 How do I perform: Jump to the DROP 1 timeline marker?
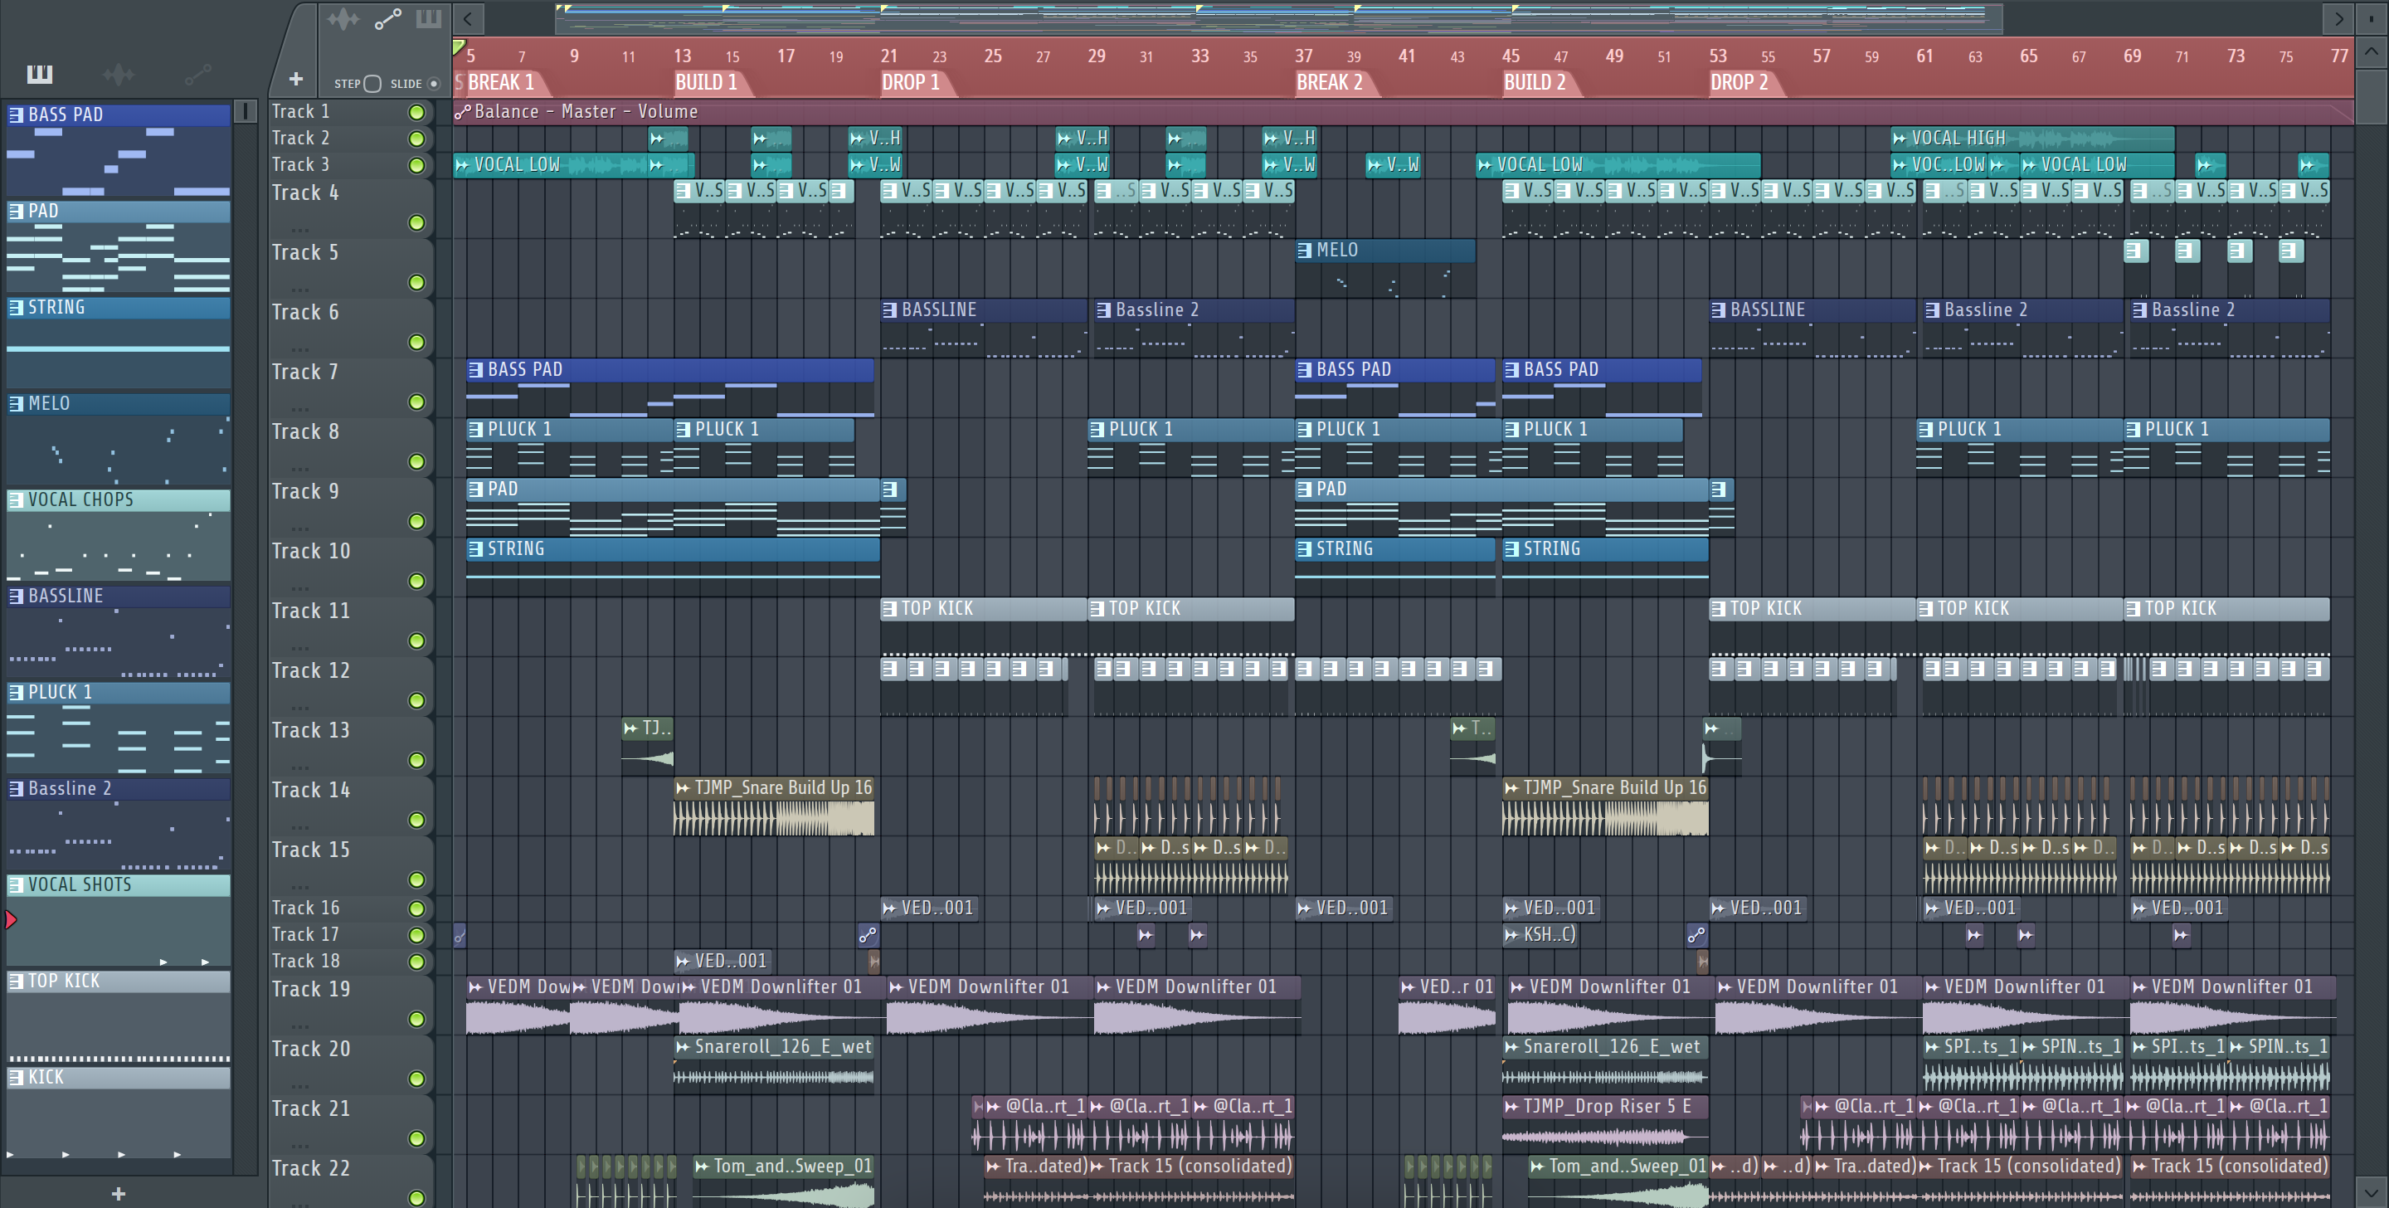(911, 83)
